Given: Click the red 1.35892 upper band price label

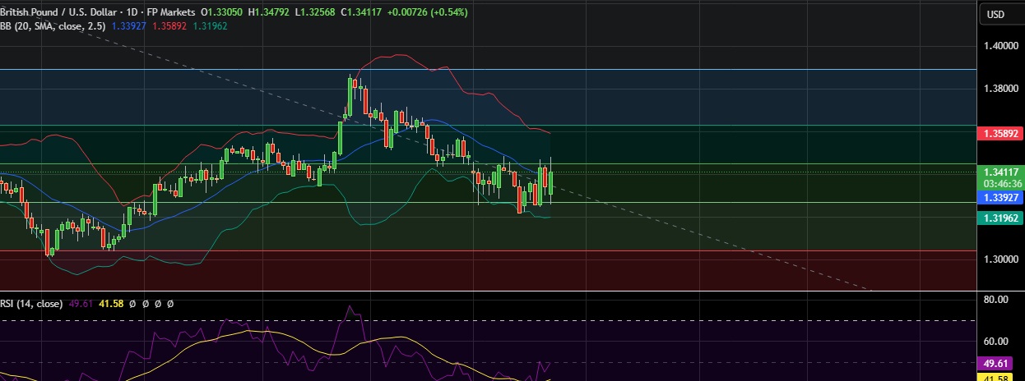Looking at the screenshot, I should [999, 132].
